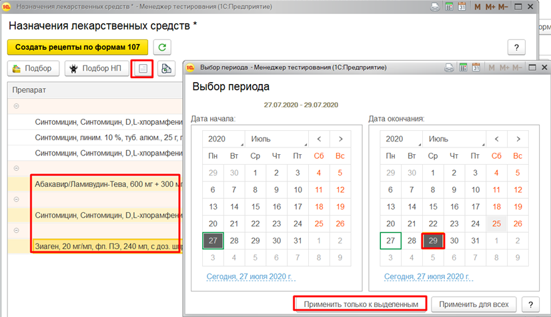Image resolution: width=551 pixels, height=317 pixels.
Task: Click the toolbar icon right of the period button
Action: click(x=164, y=69)
